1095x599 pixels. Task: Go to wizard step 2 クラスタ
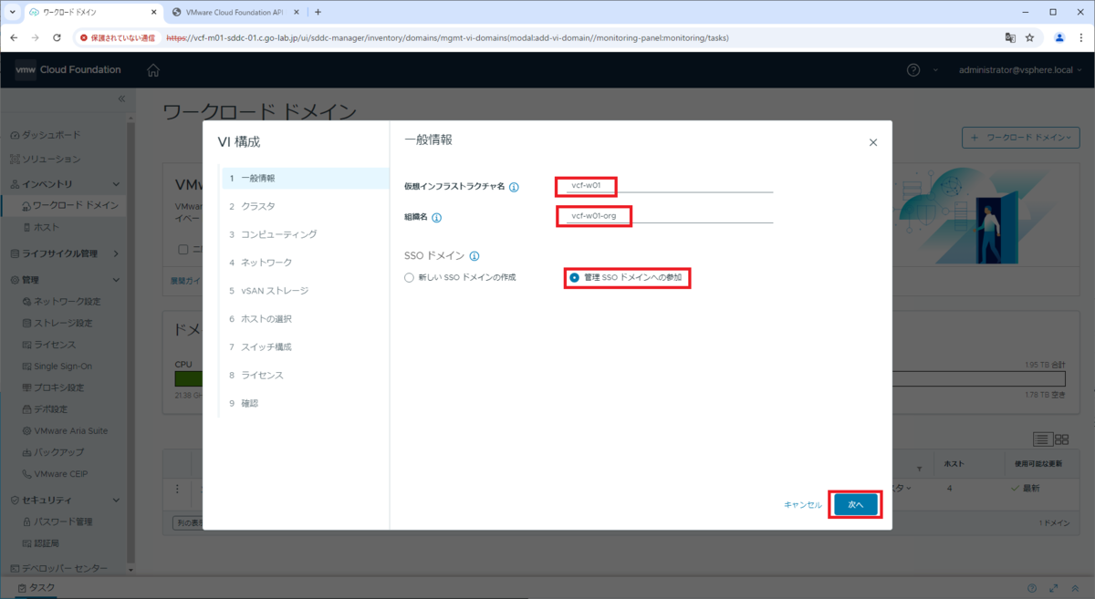(305, 206)
